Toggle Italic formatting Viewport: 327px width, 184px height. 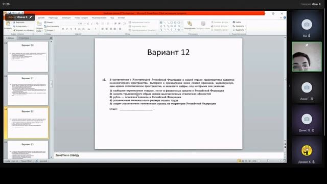coord(67,29)
